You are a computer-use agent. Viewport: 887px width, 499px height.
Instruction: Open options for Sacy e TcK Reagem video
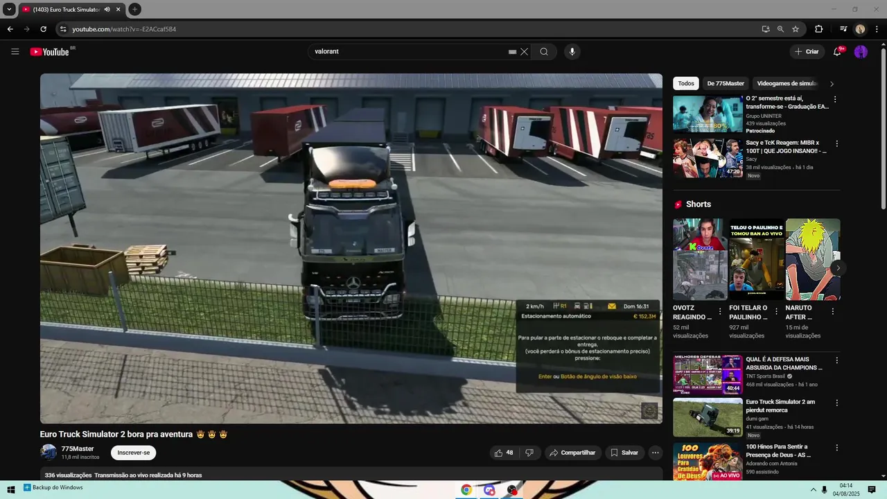coord(836,143)
